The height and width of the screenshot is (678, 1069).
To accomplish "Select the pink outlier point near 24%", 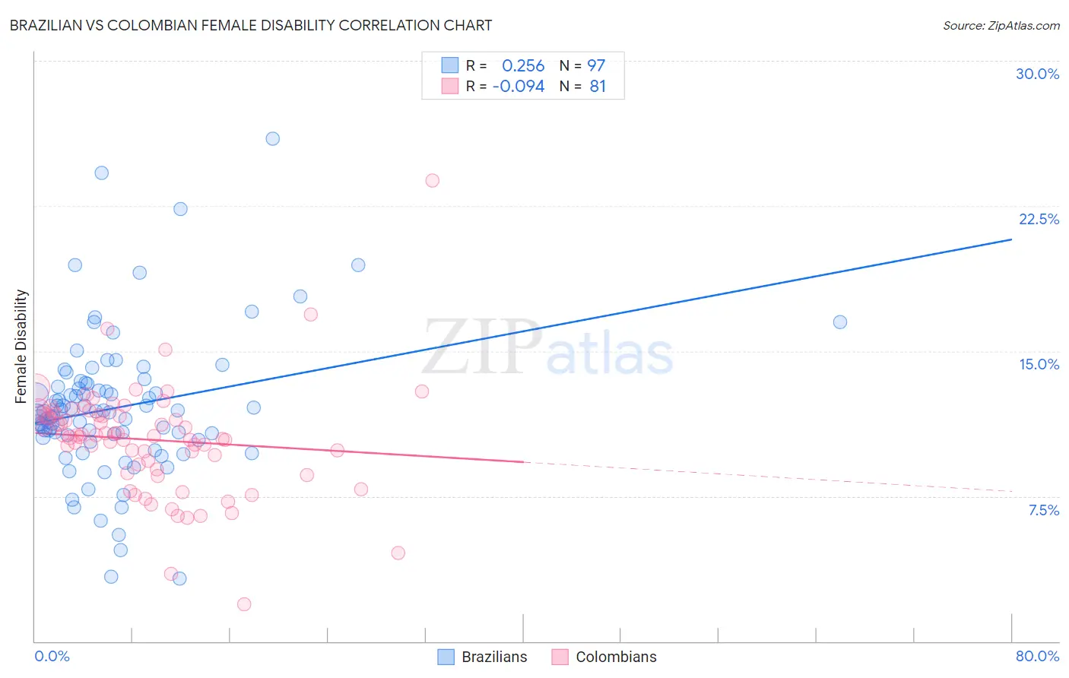I will (433, 180).
